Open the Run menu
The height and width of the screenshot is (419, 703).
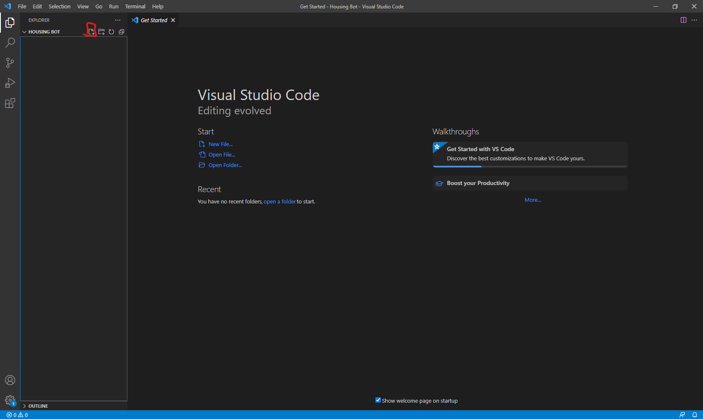tap(114, 6)
